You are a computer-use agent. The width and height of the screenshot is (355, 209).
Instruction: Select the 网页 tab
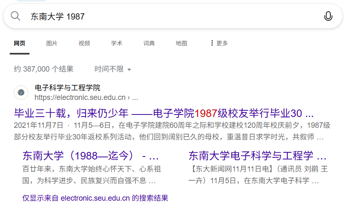pyautogui.click(x=20, y=43)
